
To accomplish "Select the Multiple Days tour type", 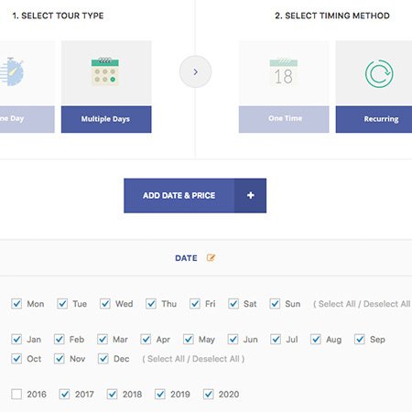I will click(106, 119).
